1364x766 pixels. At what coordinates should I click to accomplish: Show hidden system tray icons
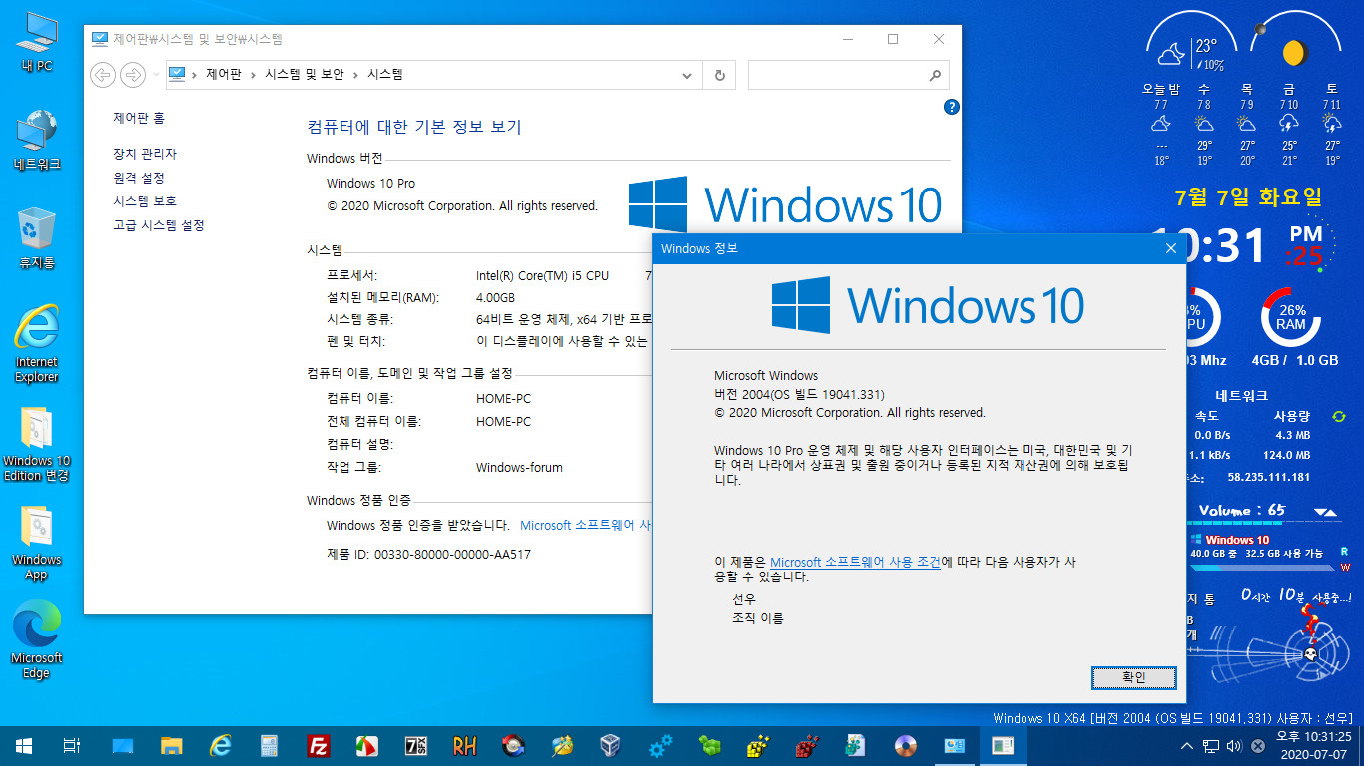click(x=1186, y=745)
